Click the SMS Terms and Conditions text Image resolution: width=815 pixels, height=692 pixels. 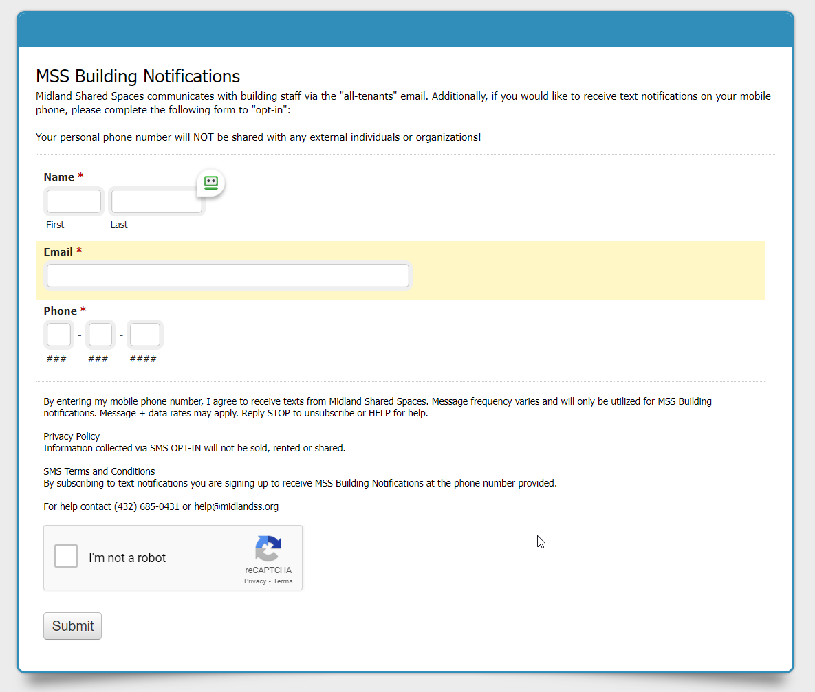tap(99, 471)
